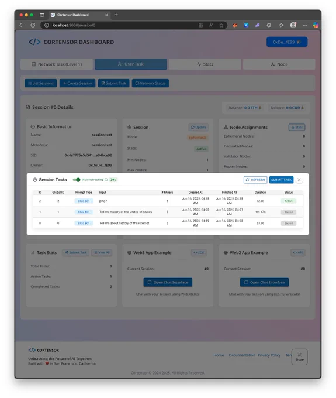The height and width of the screenshot is (398, 336).
Task: Click the Update button in Session card
Action: coord(199,127)
